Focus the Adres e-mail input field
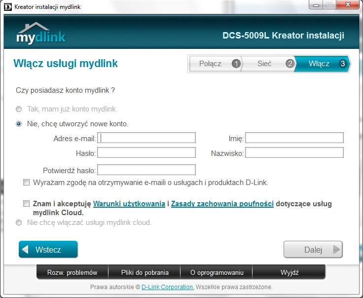The height and width of the screenshot is (298, 363). (x=146, y=138)
